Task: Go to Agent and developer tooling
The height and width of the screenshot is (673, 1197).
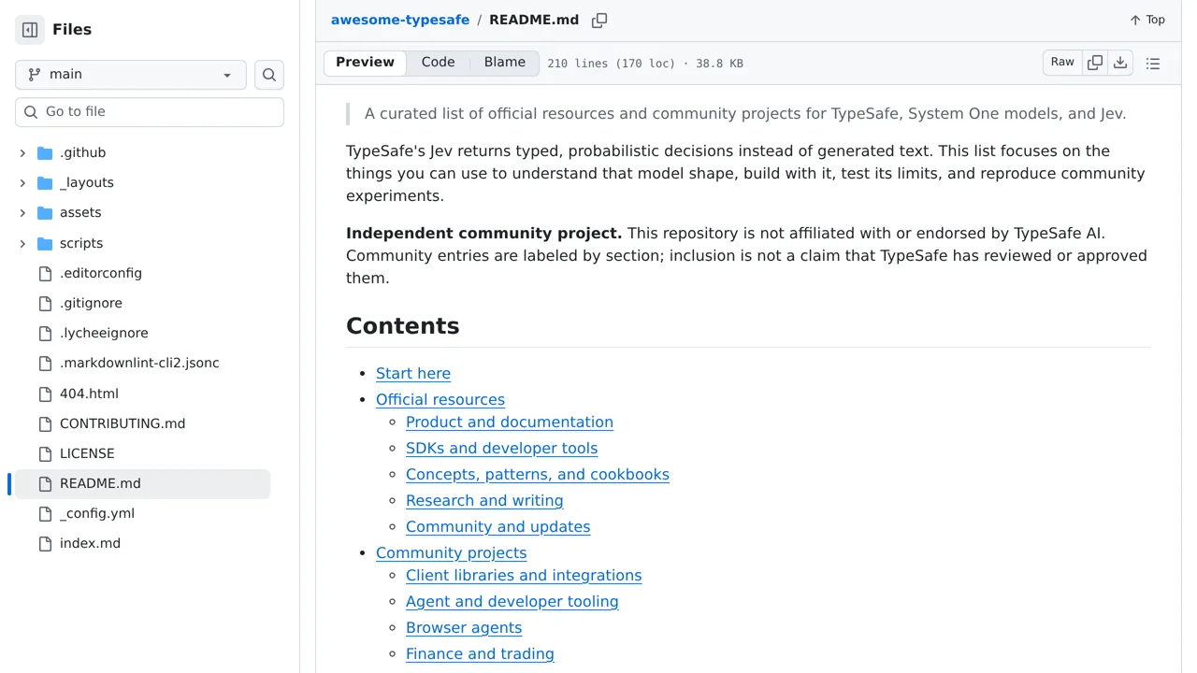Action: coord(512,601)
